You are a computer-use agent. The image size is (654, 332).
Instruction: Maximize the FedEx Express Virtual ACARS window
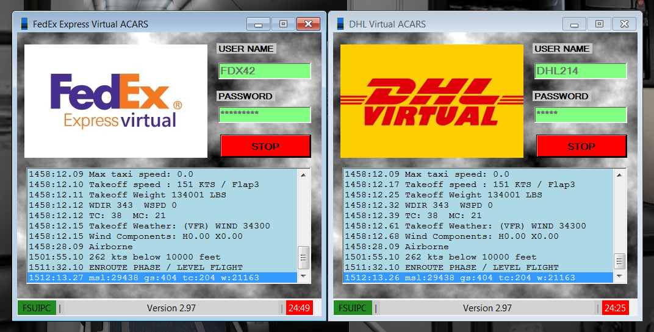283,24
